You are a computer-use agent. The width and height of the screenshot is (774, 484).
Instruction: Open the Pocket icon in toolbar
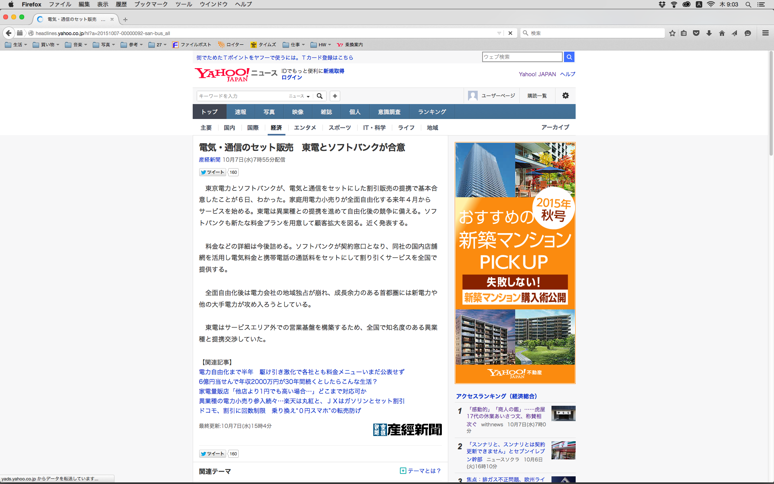point(696,33)
